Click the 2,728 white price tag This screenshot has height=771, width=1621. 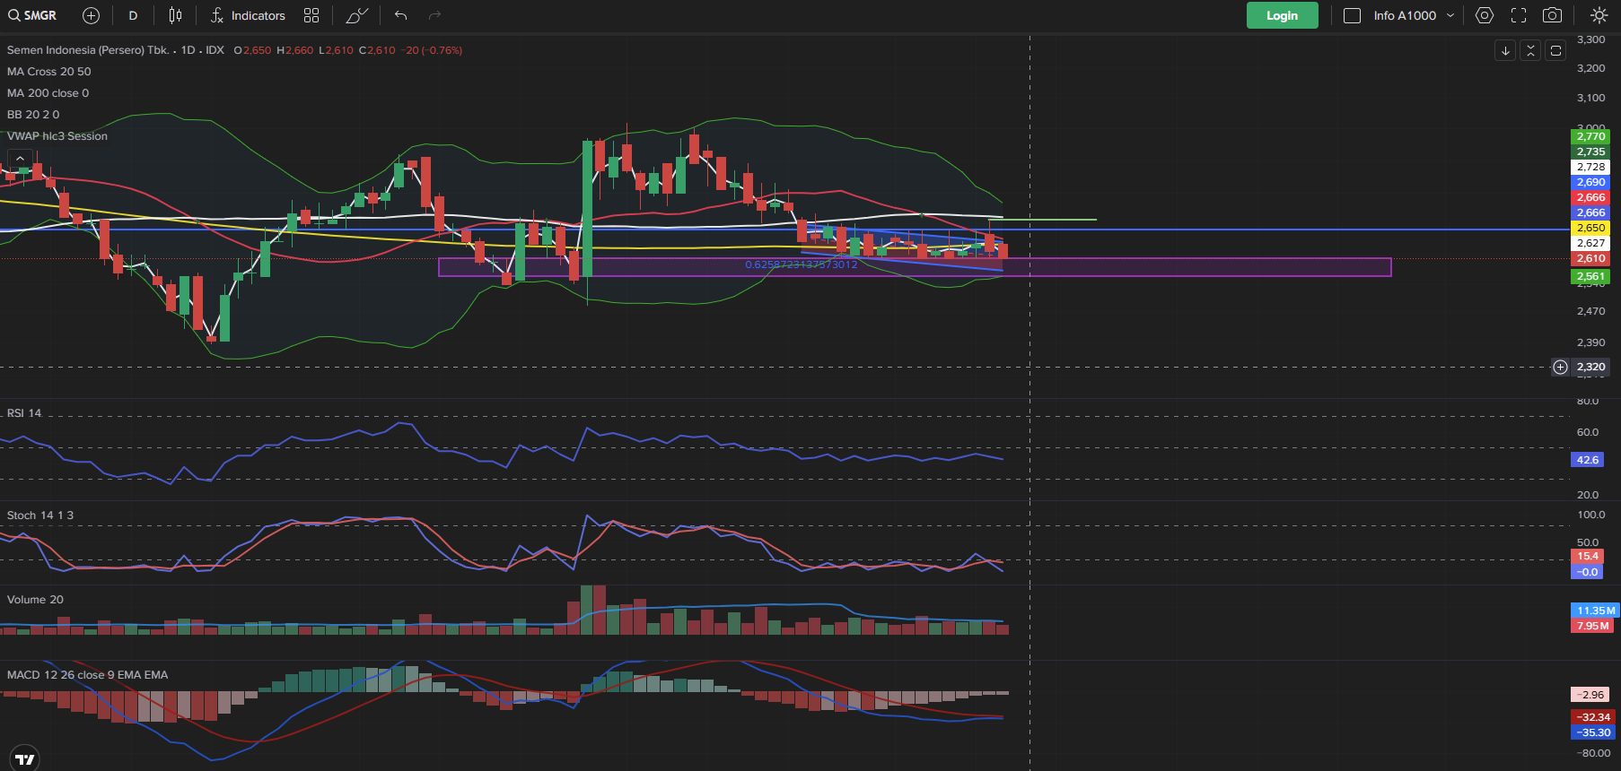click(x=1590, y=167)
